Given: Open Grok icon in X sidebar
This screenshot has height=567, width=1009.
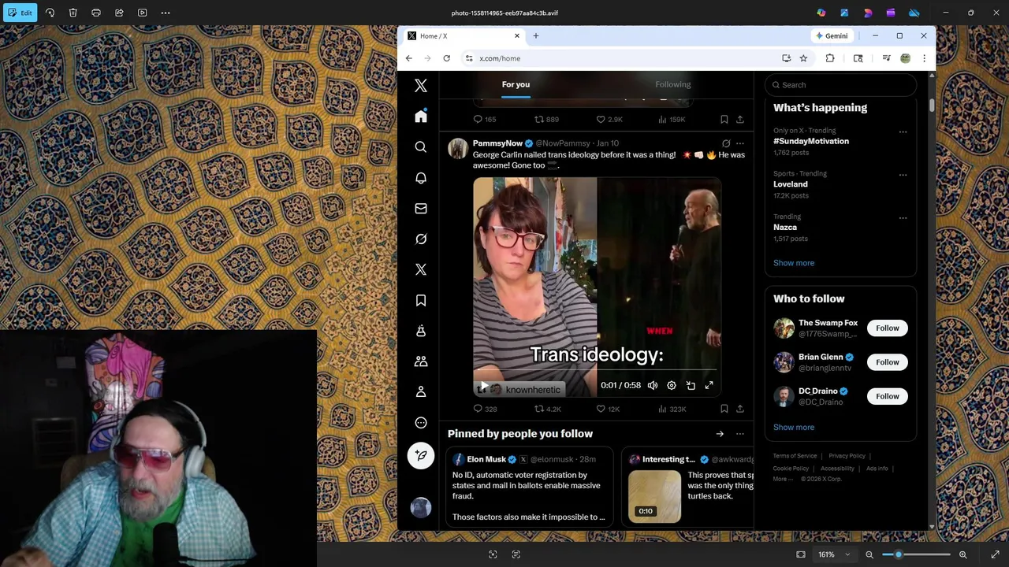Looking at the screenshot, I should click(421, 239).
